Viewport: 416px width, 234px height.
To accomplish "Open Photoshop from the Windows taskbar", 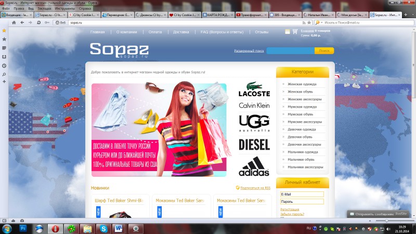I will coord(23,229).
